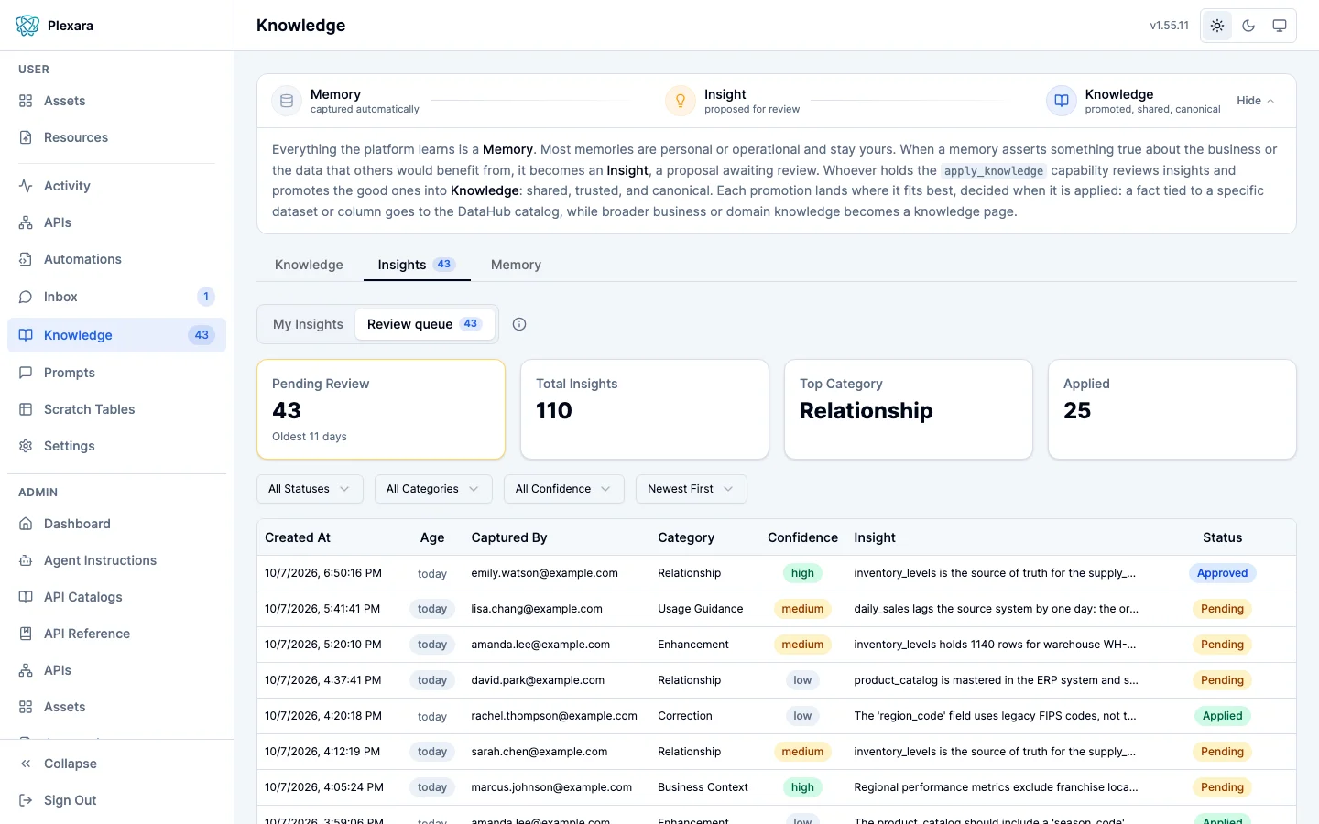Image resolution: width=1319 pixels, height=824 pixels.
Task: Switch to light theme
Action: point(1217,26)
